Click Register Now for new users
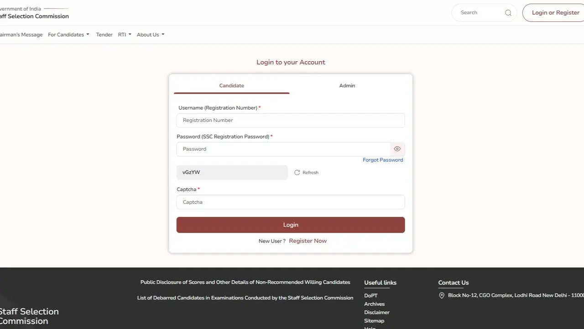This screenshot has width=584, height=329. [x=308, y=241]
